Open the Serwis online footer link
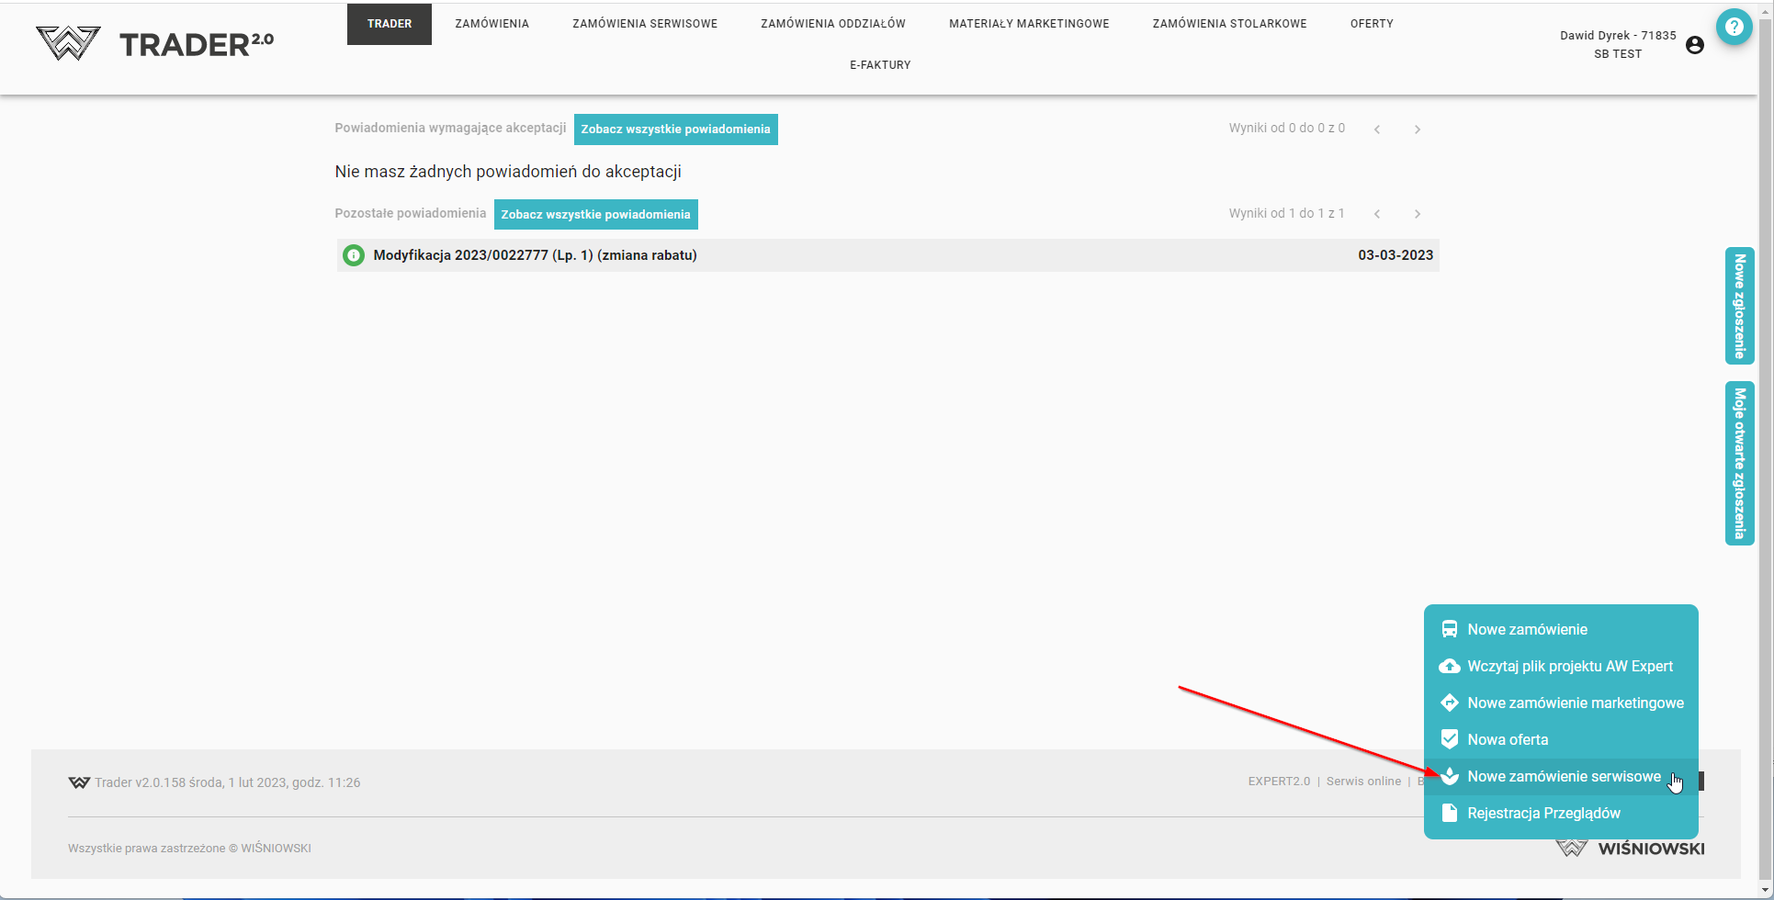This screenshot has width=1774, height=900. (x=1363, y=782)
